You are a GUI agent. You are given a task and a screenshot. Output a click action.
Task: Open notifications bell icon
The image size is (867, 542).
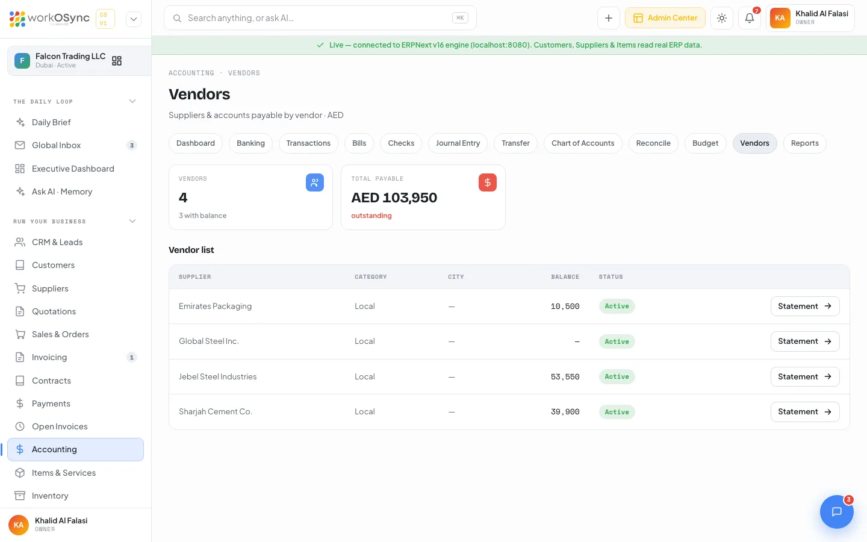750,18
